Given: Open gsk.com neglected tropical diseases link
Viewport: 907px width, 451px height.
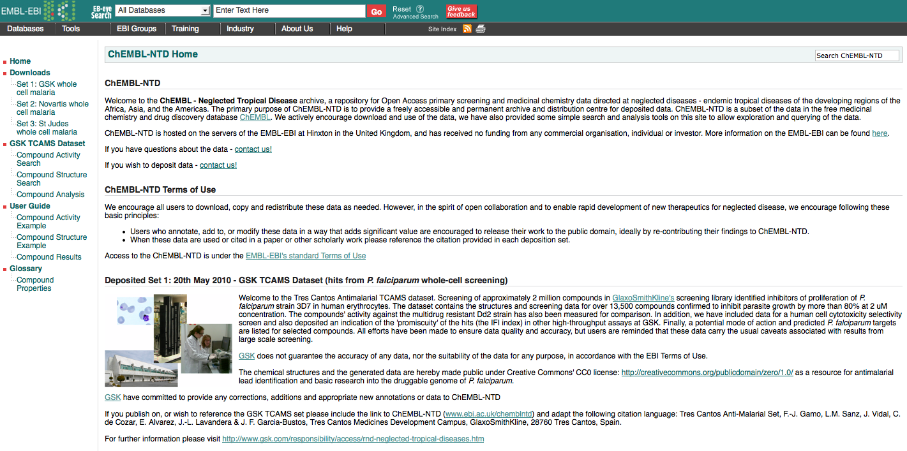Looking at the screenshot, I should tap(353, 439).
